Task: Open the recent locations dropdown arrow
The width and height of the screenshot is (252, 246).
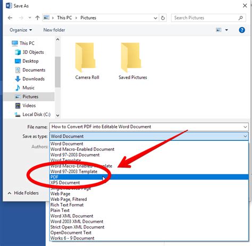Action: click(x=30, y=18)
